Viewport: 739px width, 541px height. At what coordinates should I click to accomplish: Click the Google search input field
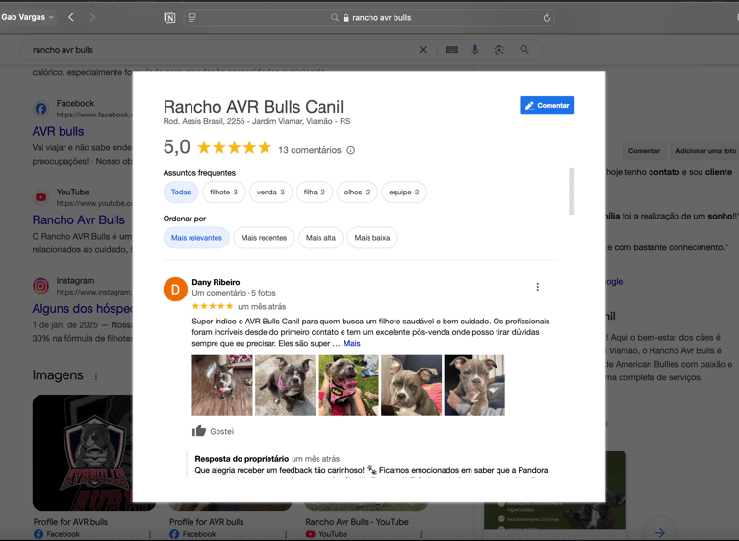[221, 49]
